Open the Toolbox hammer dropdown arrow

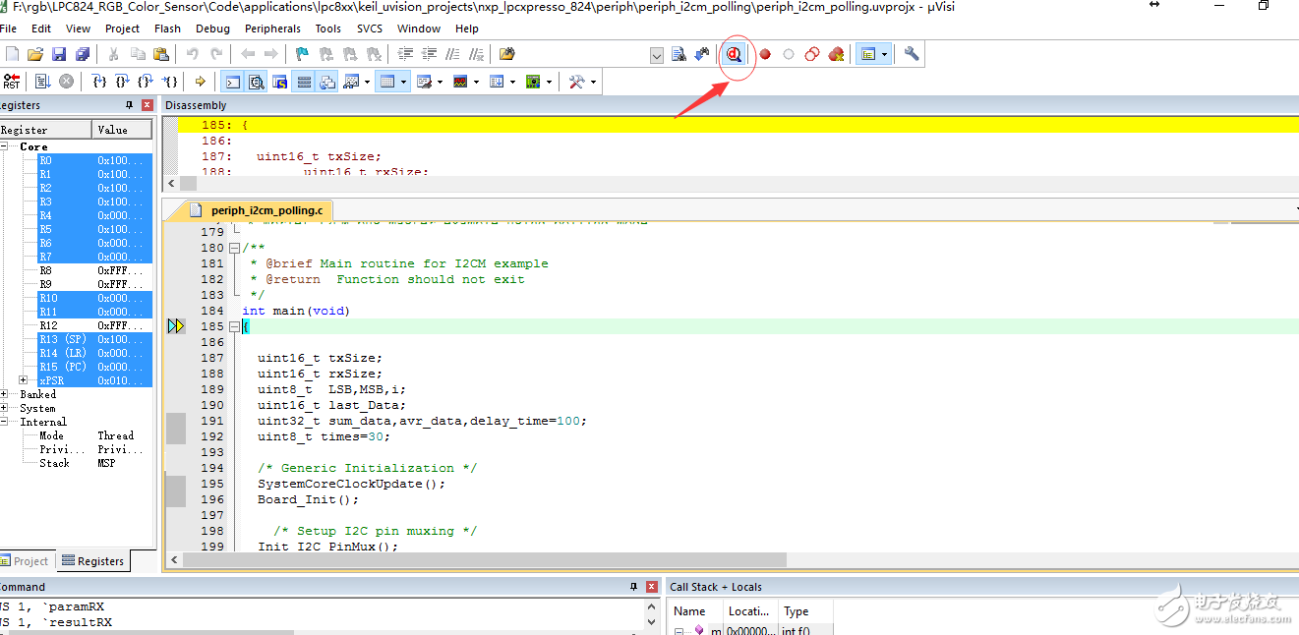pyautogui.click(x=593, y=82)
